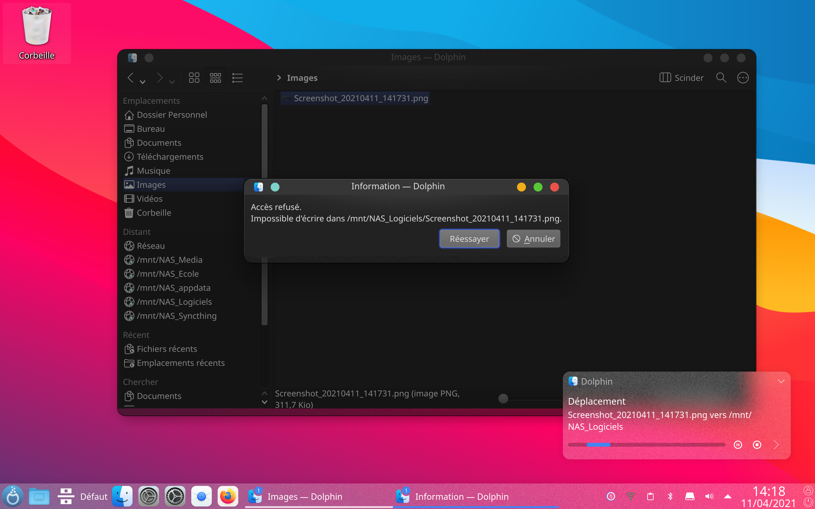Open the Bluetooth tray icon
Screen dimensions: 815x509
point(670,496)
